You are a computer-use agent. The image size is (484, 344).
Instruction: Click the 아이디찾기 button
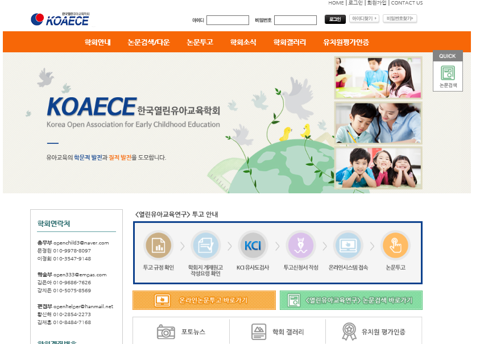(x=364, y=19)
